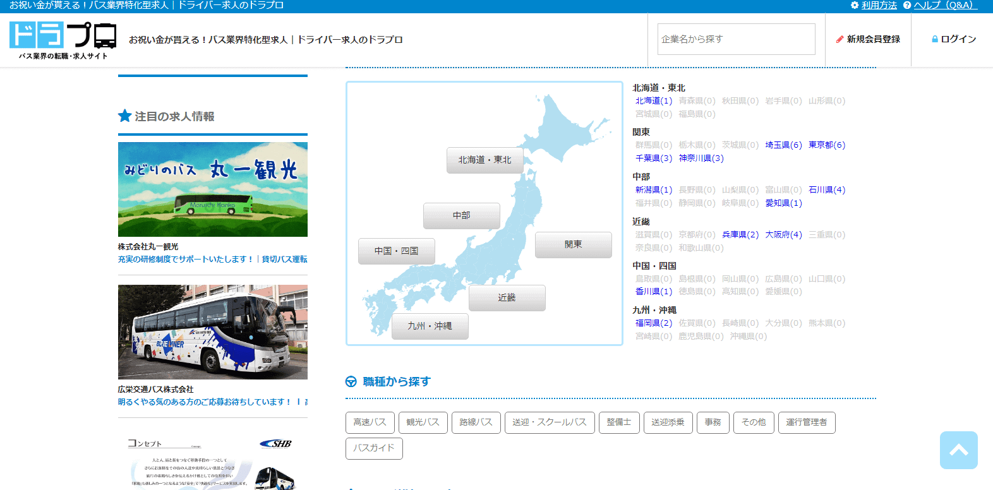Click the pencil icon for 新規会員登録

840,39
